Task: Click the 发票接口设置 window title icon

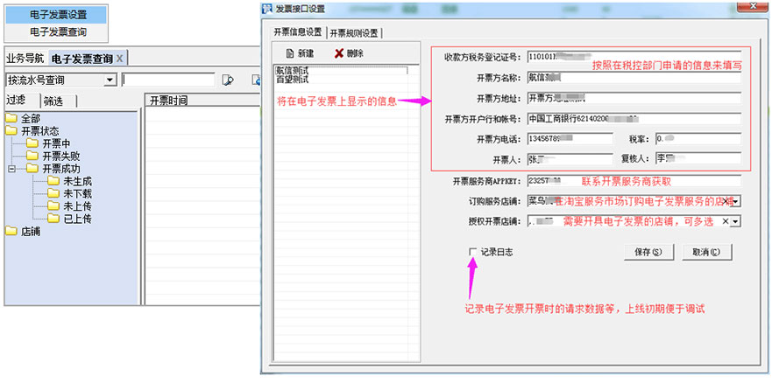Action: 267,8
